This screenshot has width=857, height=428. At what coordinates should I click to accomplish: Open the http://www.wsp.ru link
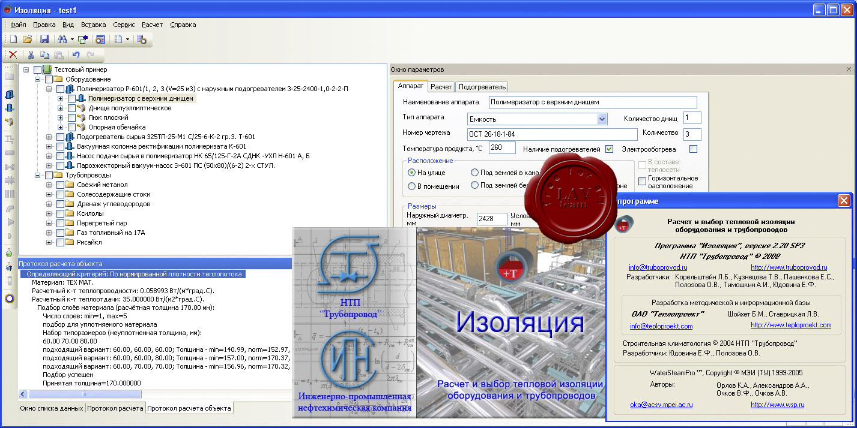tap(778, 405)
